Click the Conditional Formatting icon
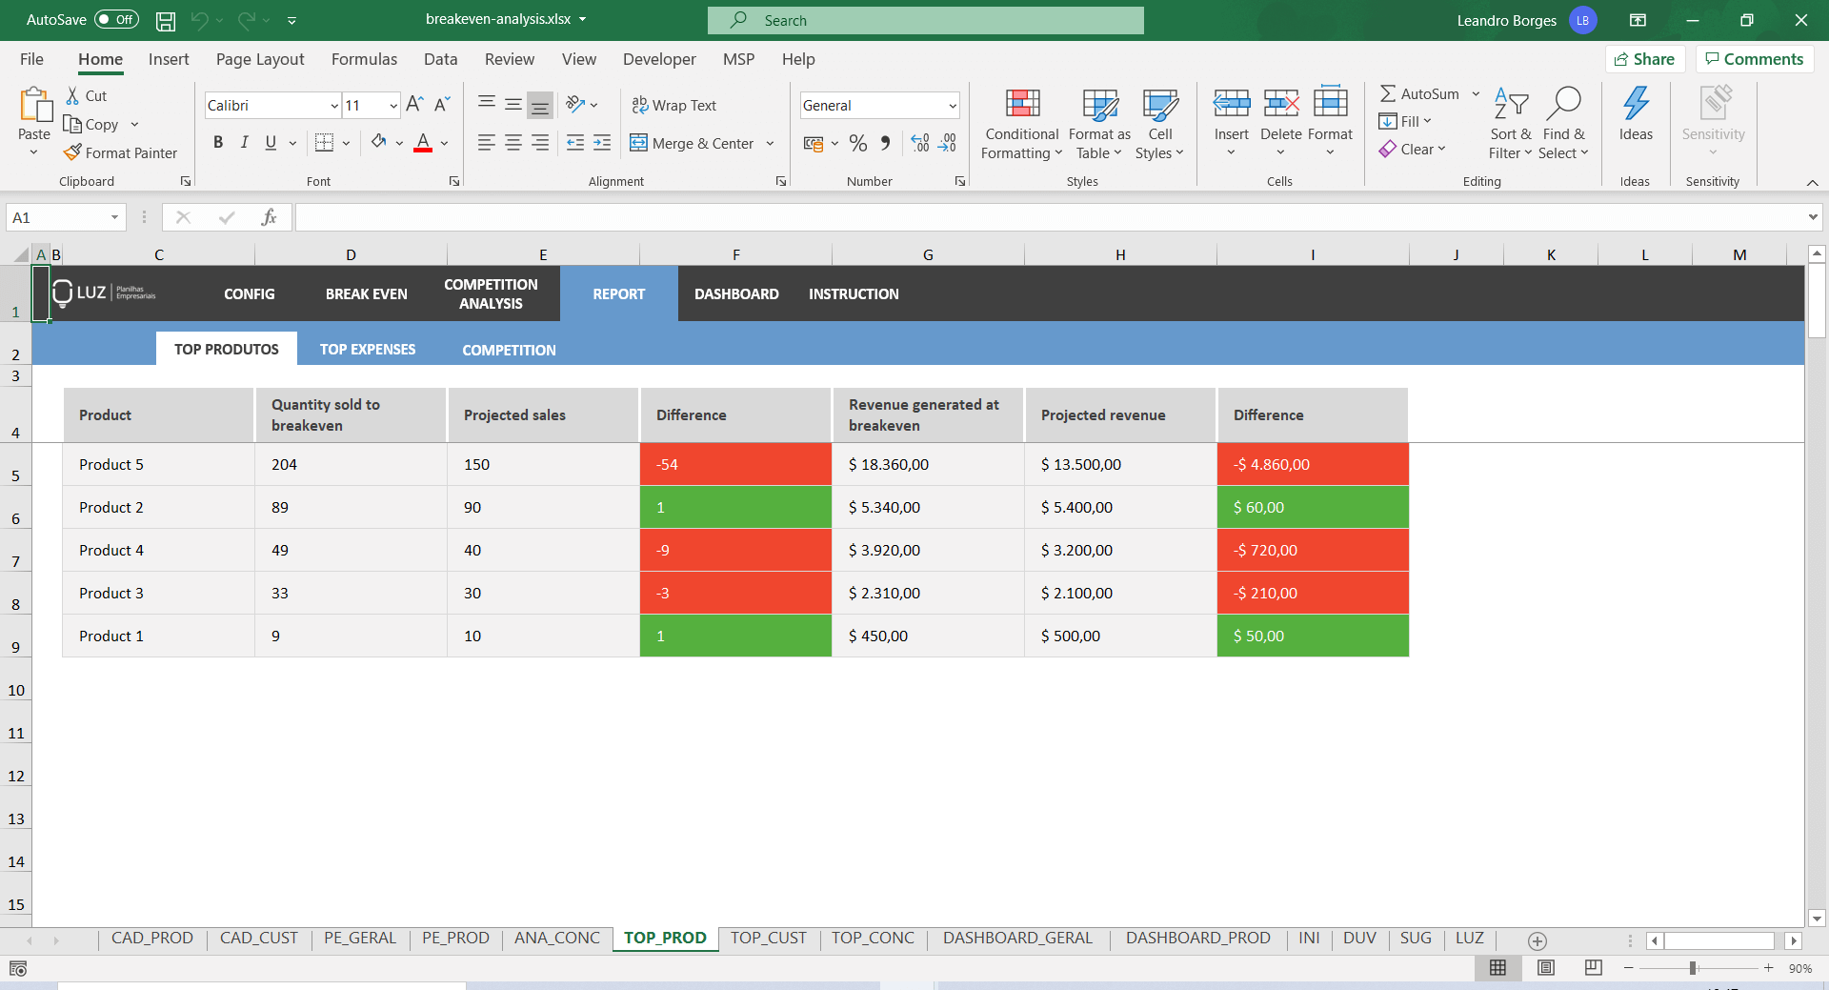Viewport: 1829px width, 990px height. pyautogui.click(x=1021, y=105)
